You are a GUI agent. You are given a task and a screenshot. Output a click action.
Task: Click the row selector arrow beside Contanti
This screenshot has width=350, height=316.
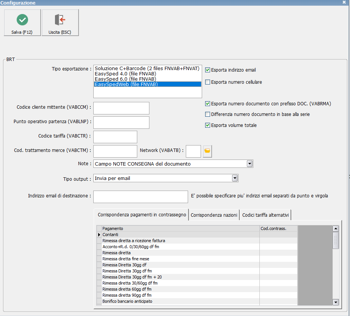(x=99, y=235)
